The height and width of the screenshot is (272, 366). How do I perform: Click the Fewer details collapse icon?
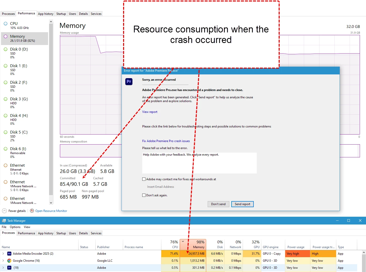coord(5,211)
